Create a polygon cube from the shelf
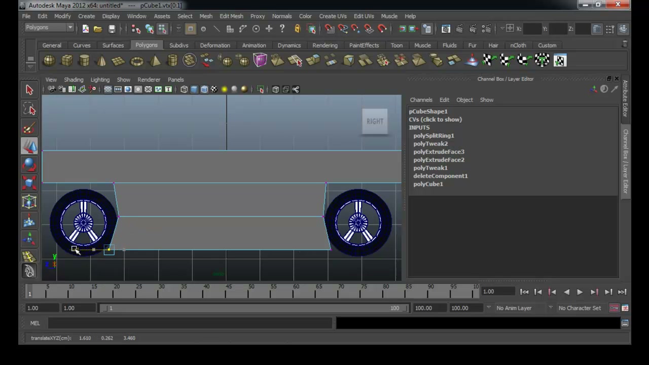 tap(66, 61)
